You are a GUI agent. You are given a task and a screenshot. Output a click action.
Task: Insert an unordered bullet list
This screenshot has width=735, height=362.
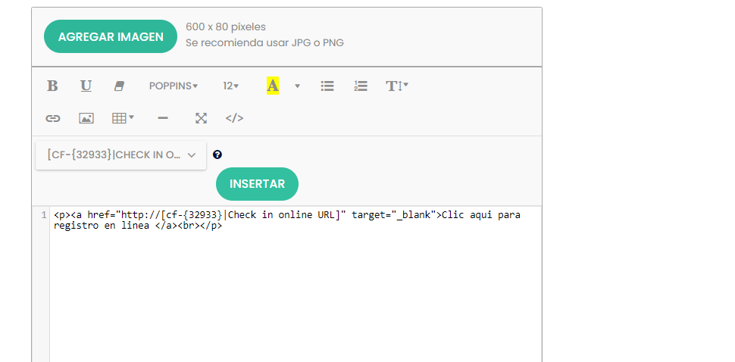click(x=327, y=86)
